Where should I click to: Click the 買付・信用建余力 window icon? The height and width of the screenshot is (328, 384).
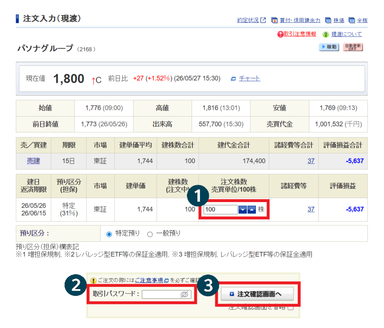click(274, 20)
